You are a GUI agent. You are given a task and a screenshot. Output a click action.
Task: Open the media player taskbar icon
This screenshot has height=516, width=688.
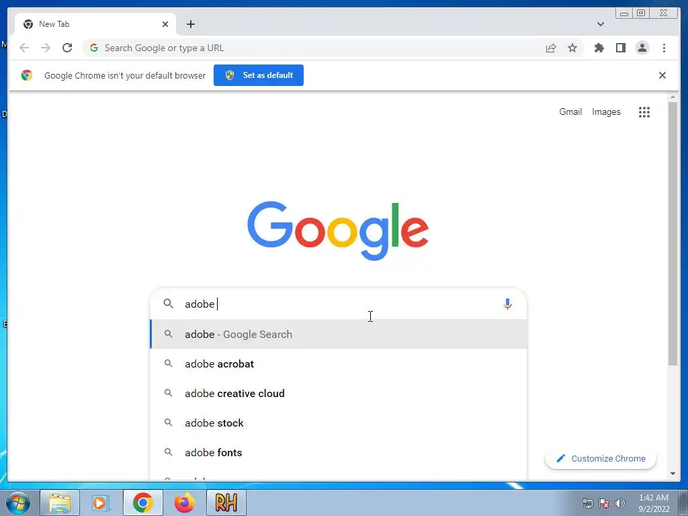(x=100, y=503)
